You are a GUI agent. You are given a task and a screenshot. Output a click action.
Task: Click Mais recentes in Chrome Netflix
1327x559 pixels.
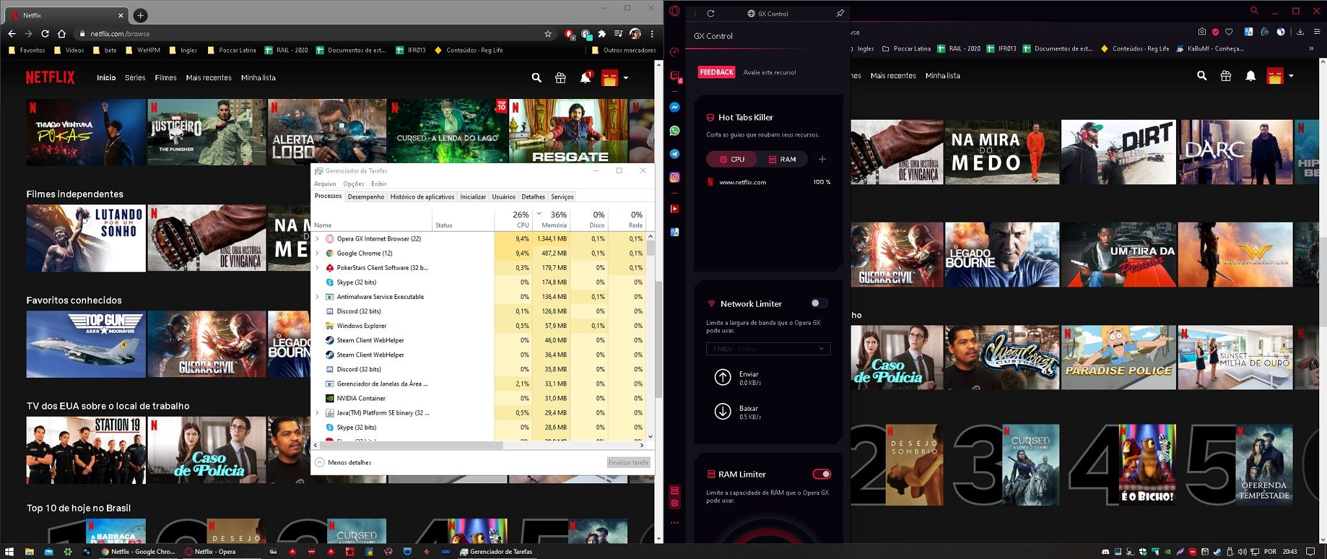click(x=209, y=78)
